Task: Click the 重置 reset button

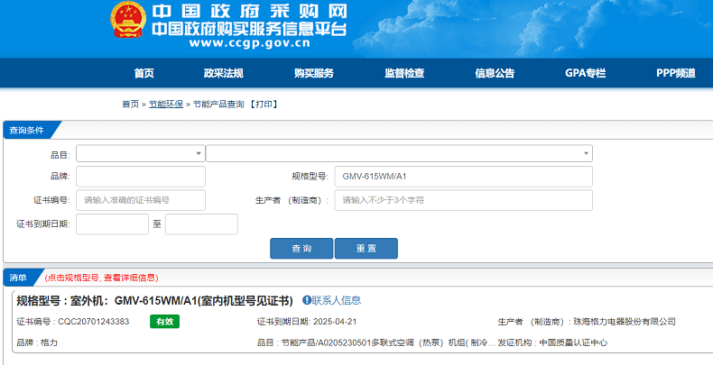Action: coord(366,249)
